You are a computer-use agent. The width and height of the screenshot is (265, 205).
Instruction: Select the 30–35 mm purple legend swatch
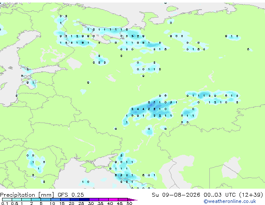coord(94,200)
